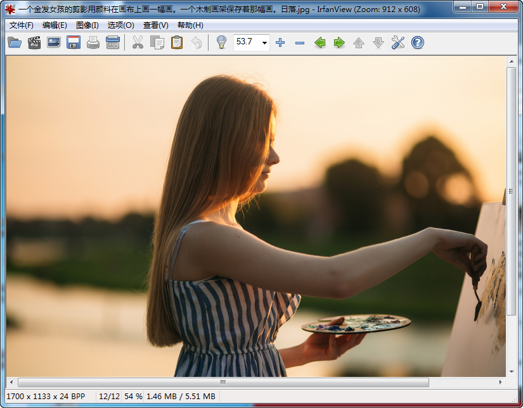Go to previous image green arrow
Screen dimensions: 523x408
[x=320, y=42]
